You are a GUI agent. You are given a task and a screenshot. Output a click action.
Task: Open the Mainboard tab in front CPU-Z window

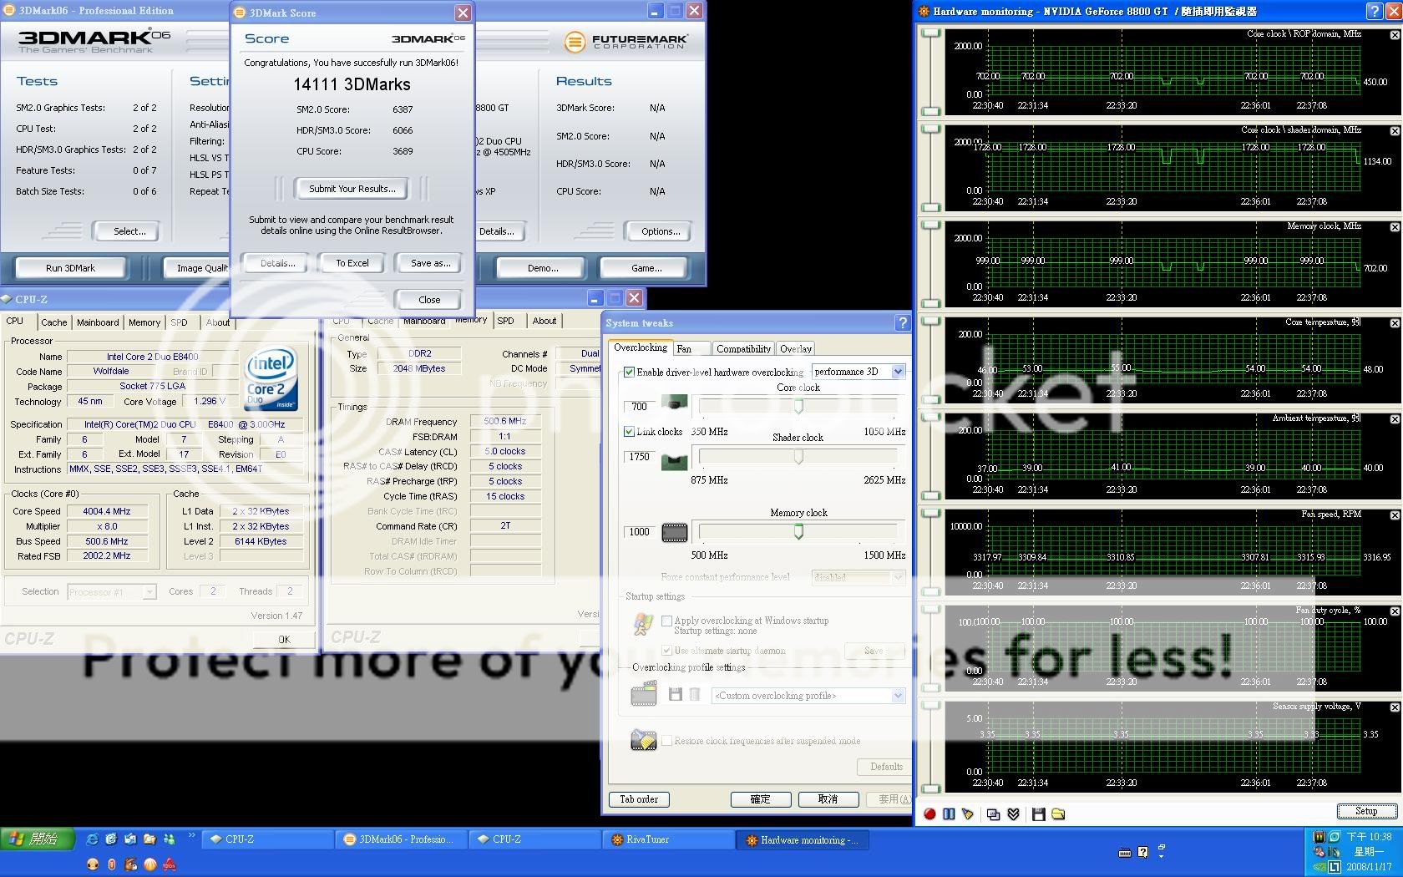[x=98, y=322]
